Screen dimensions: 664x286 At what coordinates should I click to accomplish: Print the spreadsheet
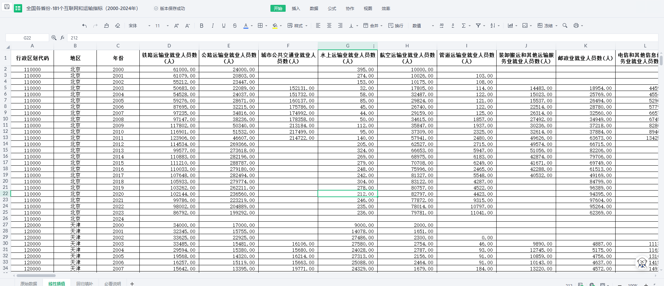(576, 26)
